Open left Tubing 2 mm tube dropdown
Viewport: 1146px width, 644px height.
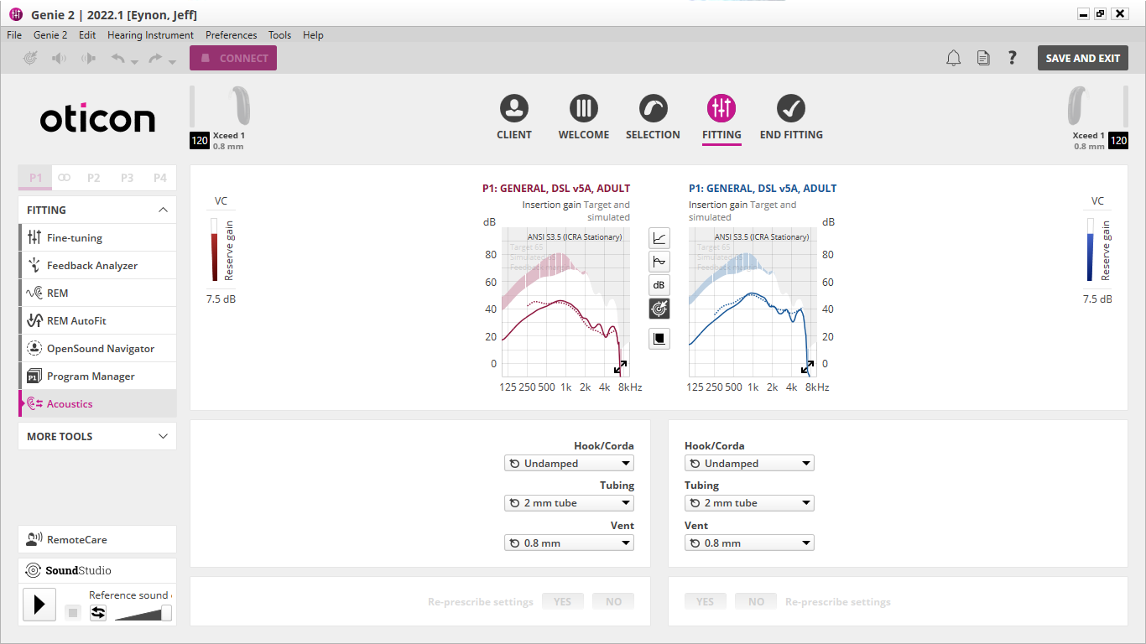tap(569, 503)
